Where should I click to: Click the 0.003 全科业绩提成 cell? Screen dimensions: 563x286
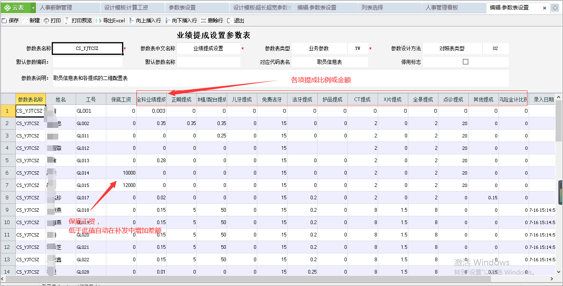tap(151, 111)
